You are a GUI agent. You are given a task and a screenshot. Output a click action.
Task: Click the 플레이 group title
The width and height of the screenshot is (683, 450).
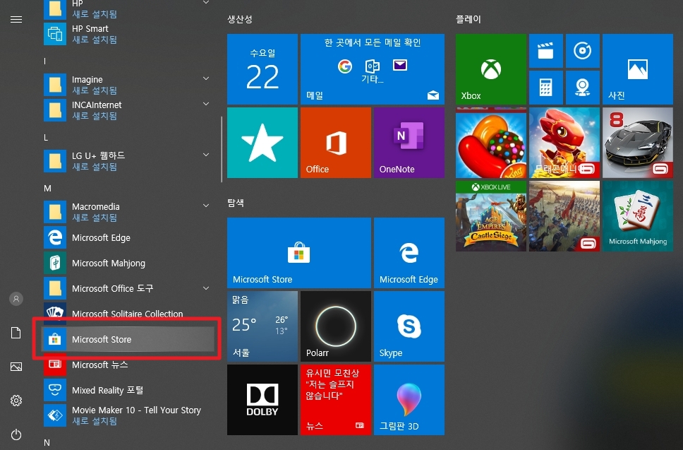tap(469, 19)
